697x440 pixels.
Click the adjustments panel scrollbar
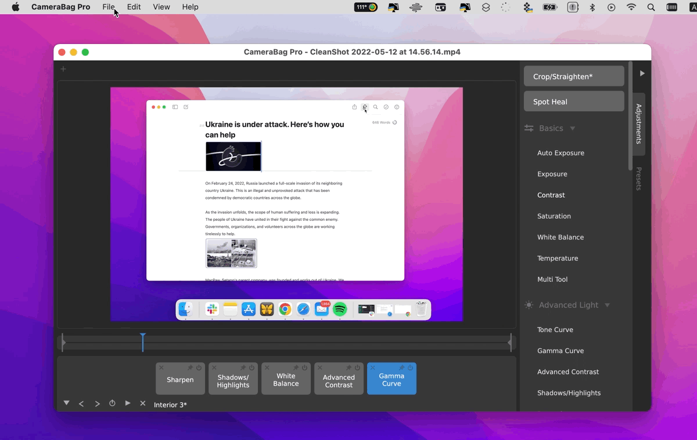tap(630, 116)
